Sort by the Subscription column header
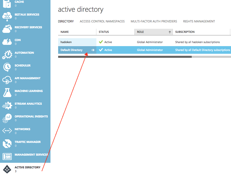Viewport: 231px width, 175px height. [x=201, y=32]
